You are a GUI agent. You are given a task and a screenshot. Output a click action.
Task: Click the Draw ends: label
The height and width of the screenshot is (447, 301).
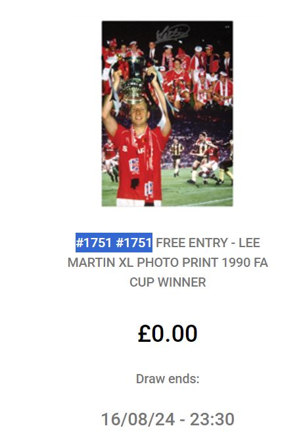click(168, 379)
